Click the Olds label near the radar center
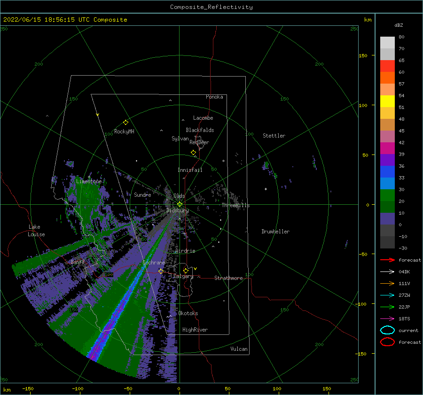 tap(179, 196)
